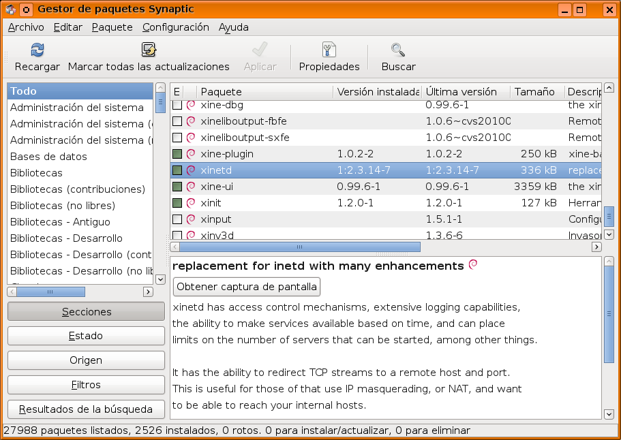The width and height of the screenshot is (621, 440).
Task: Click description pane vertical scrollbar thumb
Action: click(x=609, y=314)
